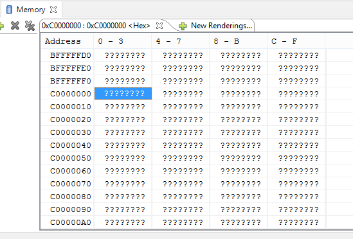Screen dimensions: 353x239
Task: Remove all memory monitors (double X icon)
Action: 30,26
